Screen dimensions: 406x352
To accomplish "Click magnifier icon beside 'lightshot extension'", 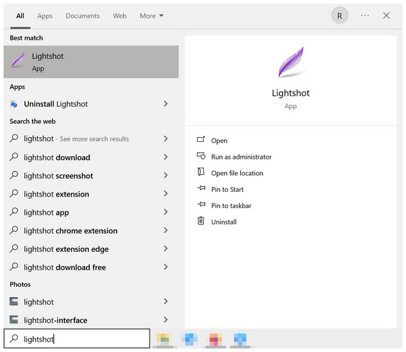I will pyautogui.click(x=14, y=194).
